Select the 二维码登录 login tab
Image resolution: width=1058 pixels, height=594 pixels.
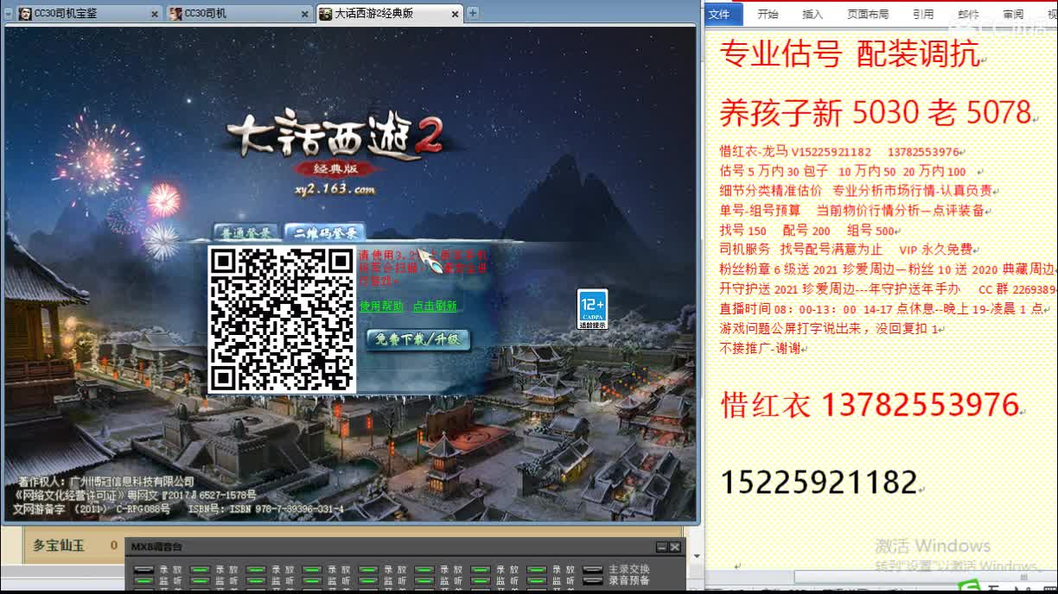(325, 233)
